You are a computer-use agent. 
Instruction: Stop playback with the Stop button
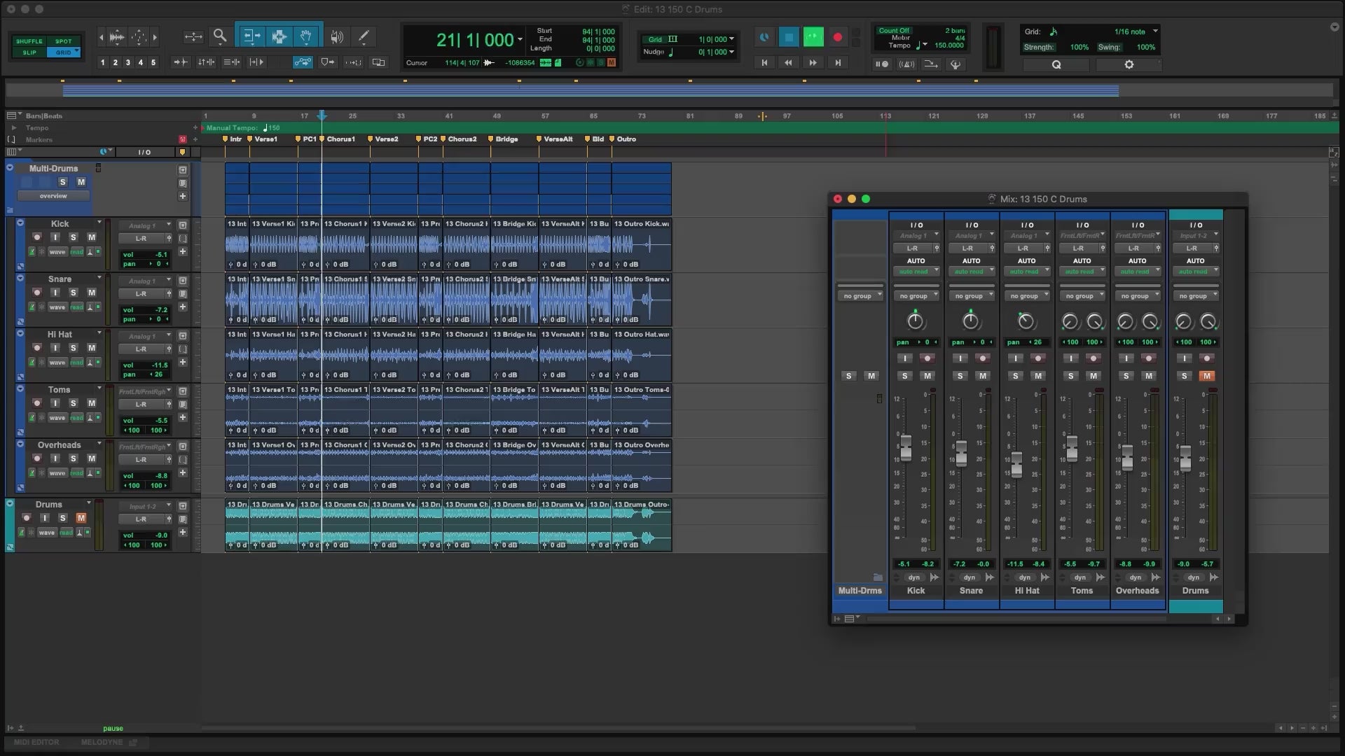789,37
